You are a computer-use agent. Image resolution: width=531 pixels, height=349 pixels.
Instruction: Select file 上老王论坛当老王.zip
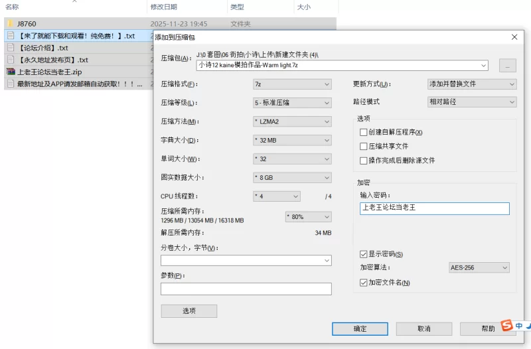pos(49,72)
